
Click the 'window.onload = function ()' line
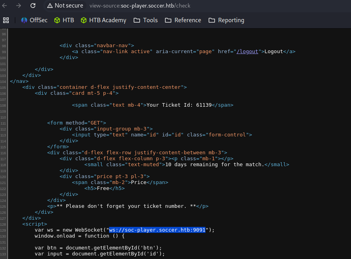coord(79,236)
